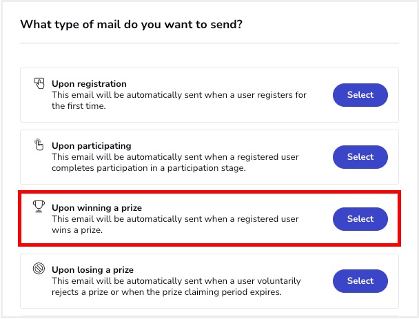Choose Select for Upon winning a prize
The image size is (419, 319).
pyautogui.click(x=360, y=219)
